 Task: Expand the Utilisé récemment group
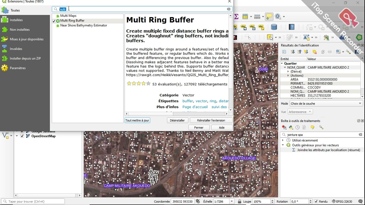pyautogui.click(x=283, y=140)
